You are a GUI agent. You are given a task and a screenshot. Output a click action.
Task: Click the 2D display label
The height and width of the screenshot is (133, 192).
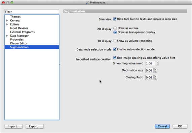[104, 29]
